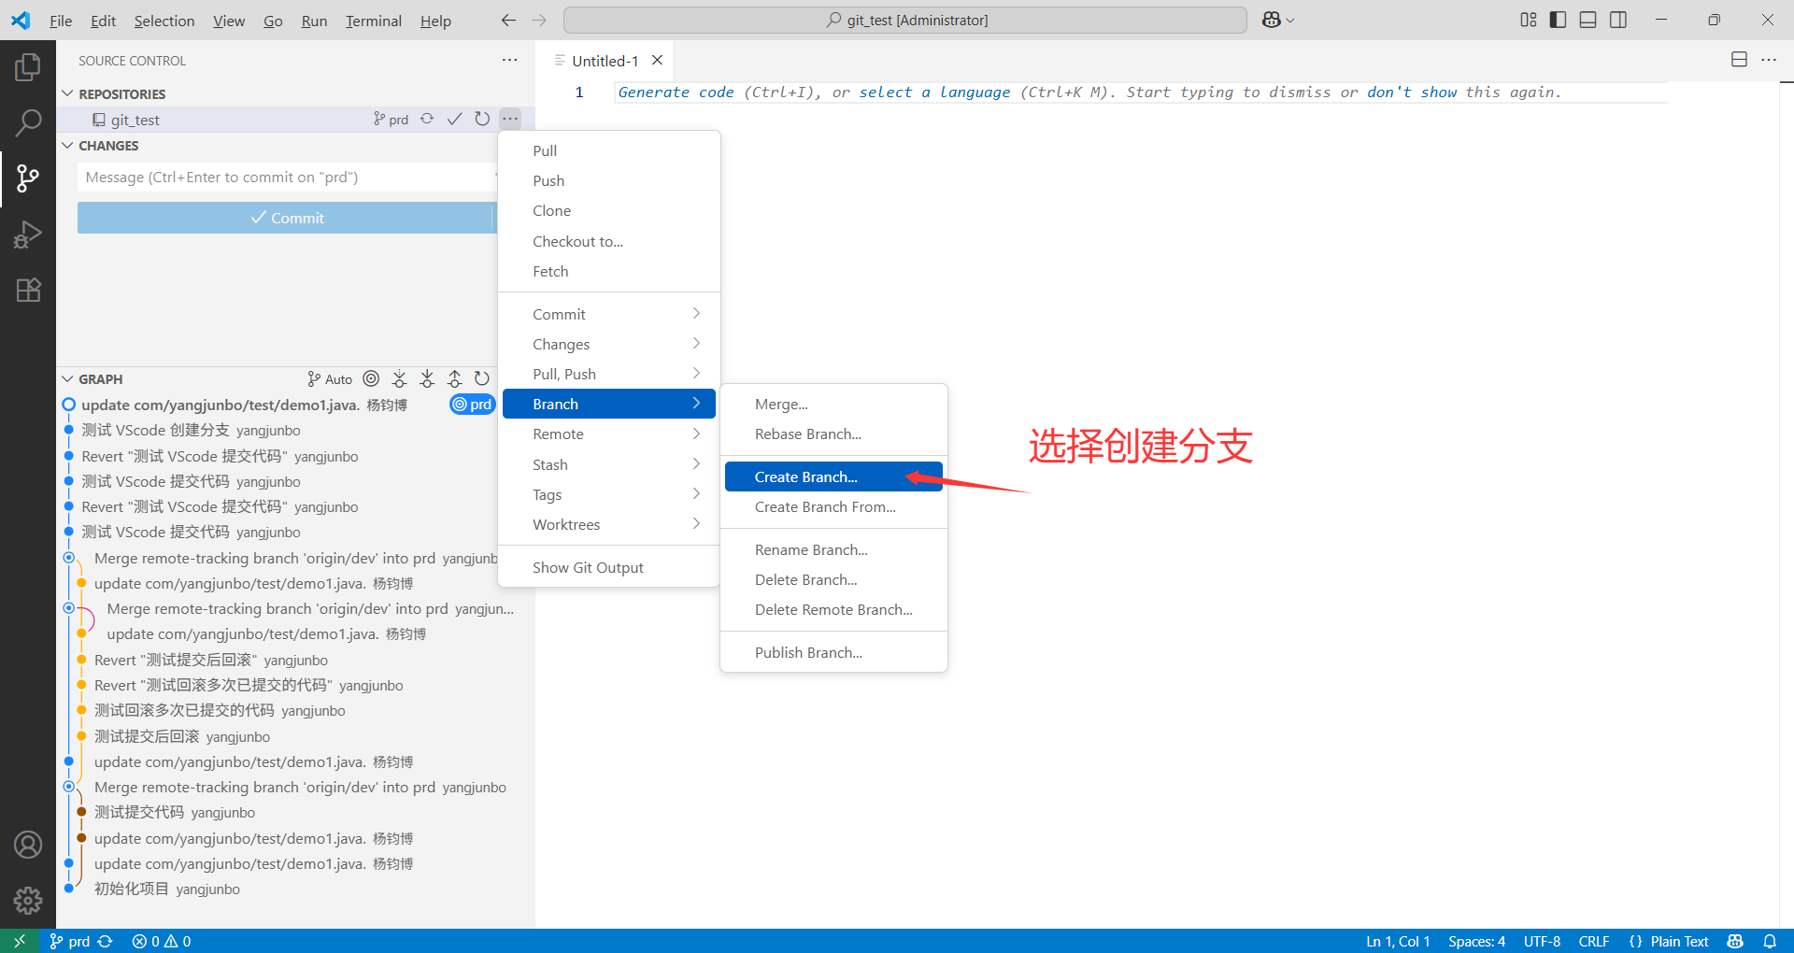This screenshot has height=953, width=1794.
Task: Open the Explorer view in the activity bar
Action: [x=28, y=66]
